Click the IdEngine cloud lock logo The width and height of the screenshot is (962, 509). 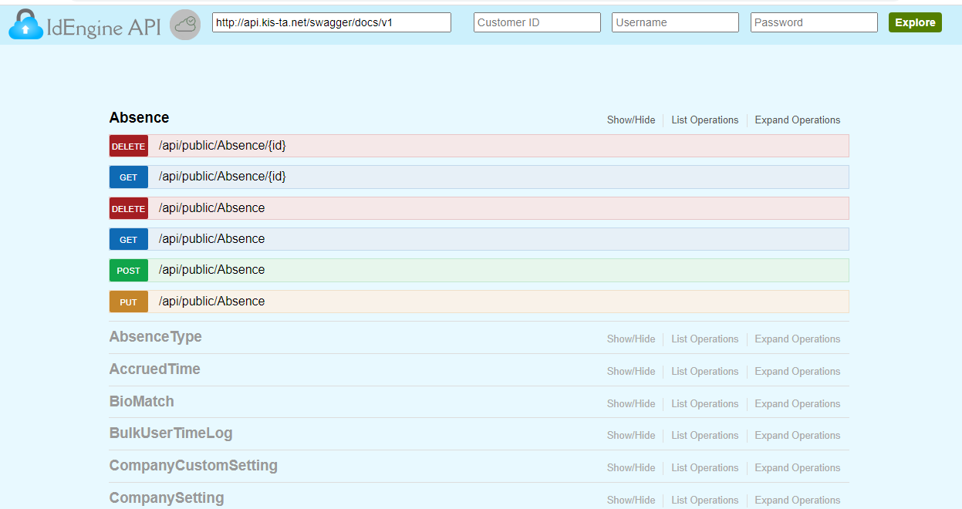(x=26, y=25)
